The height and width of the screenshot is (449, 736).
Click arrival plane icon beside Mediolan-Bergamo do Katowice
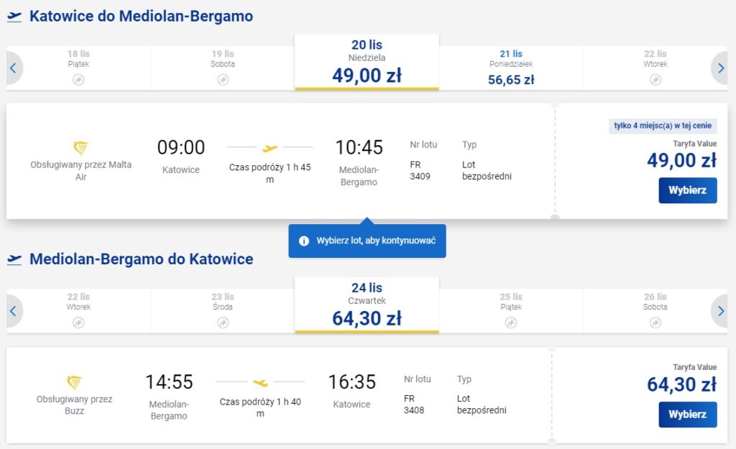(14, 259)
